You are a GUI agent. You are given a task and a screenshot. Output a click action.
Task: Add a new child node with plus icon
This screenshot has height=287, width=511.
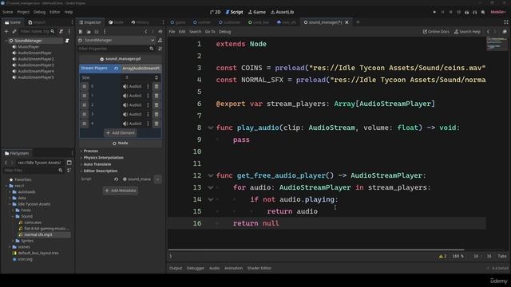click(6, 32)
